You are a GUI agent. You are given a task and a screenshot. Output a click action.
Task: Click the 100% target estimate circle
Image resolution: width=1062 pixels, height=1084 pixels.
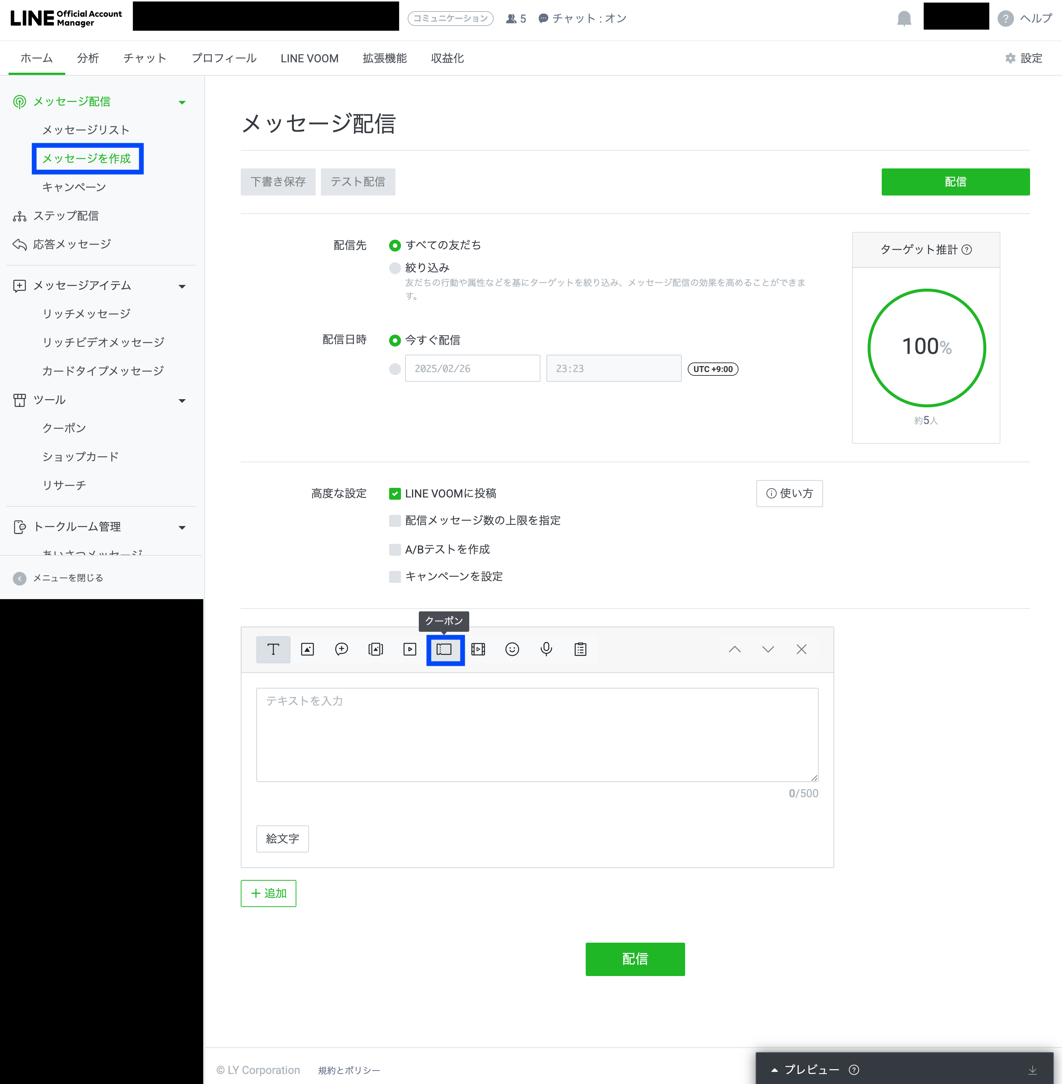click(926, 348)
